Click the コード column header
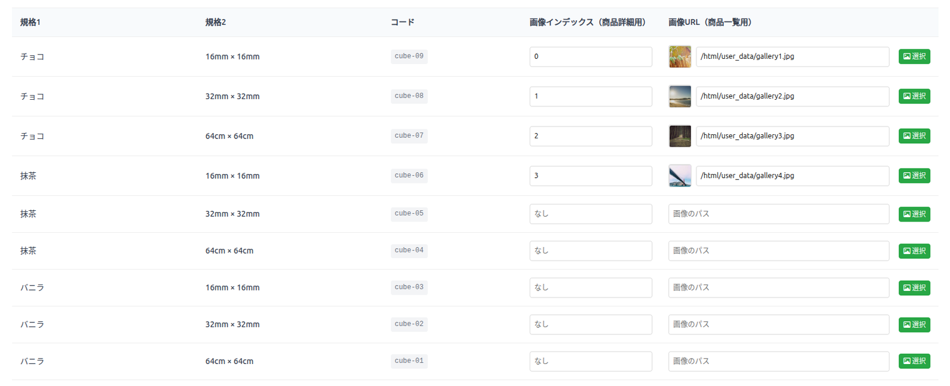950x386 pixels. (x=403, y=23)
